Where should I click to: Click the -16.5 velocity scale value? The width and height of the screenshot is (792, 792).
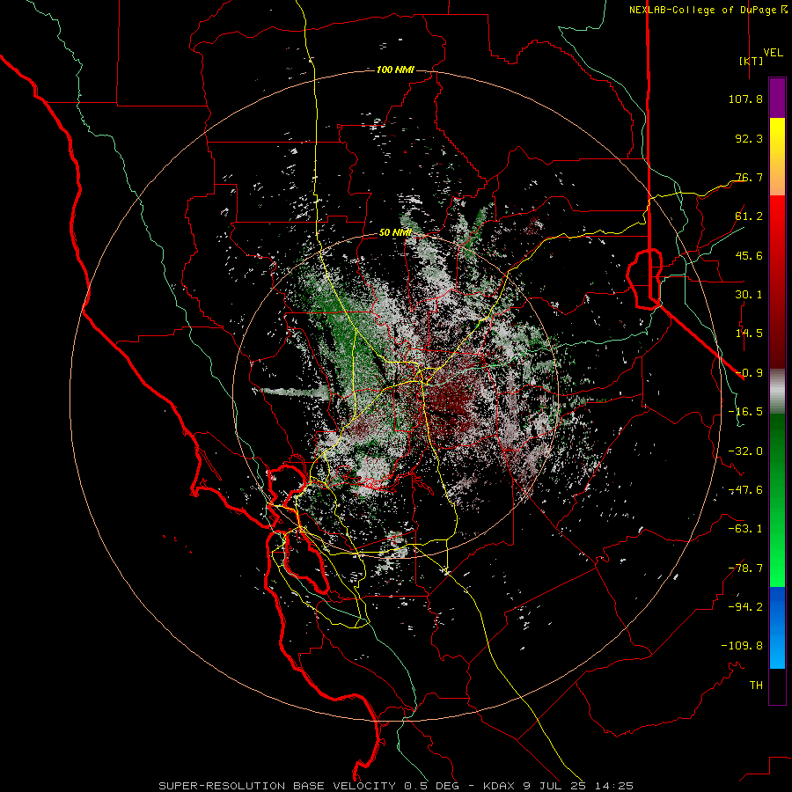(745, 412)
